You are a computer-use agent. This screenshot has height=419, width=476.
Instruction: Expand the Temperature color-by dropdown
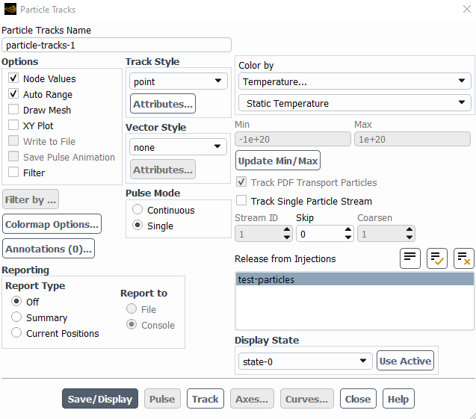[x=354, y=81]
